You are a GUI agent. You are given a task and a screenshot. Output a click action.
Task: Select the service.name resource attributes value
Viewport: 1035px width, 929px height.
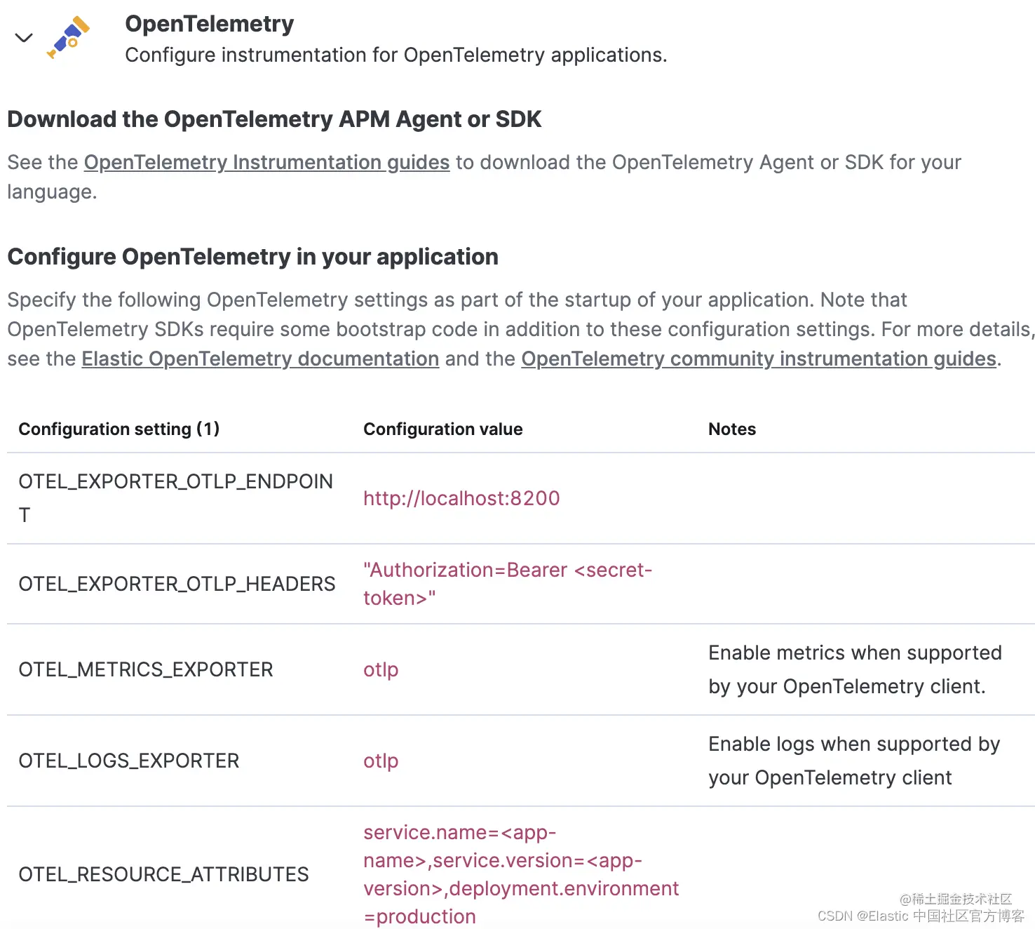click(x=521, y=874)
